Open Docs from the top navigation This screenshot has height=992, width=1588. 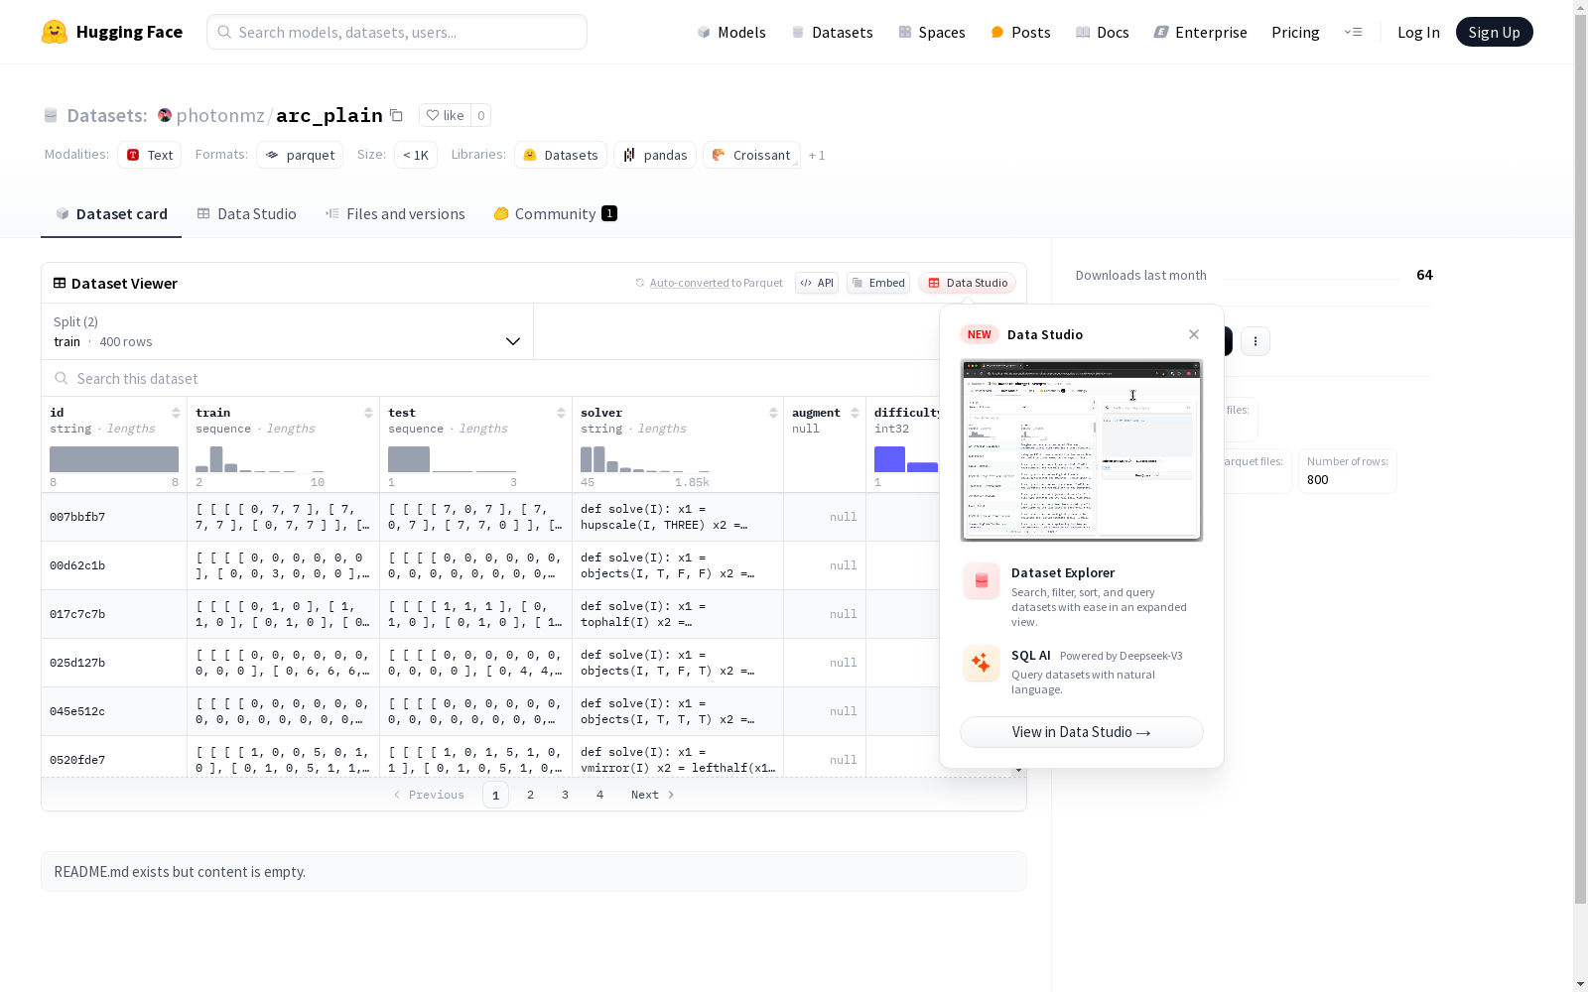click(1103, 32)
